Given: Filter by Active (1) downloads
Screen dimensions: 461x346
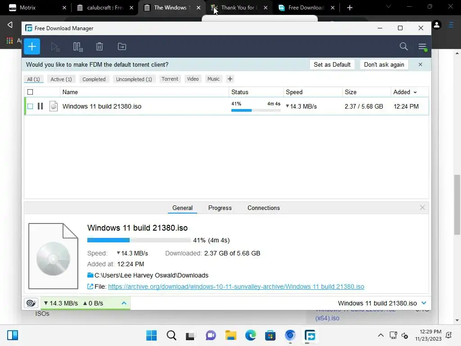Looking at the screenshot, I should (x=61, y=79).
